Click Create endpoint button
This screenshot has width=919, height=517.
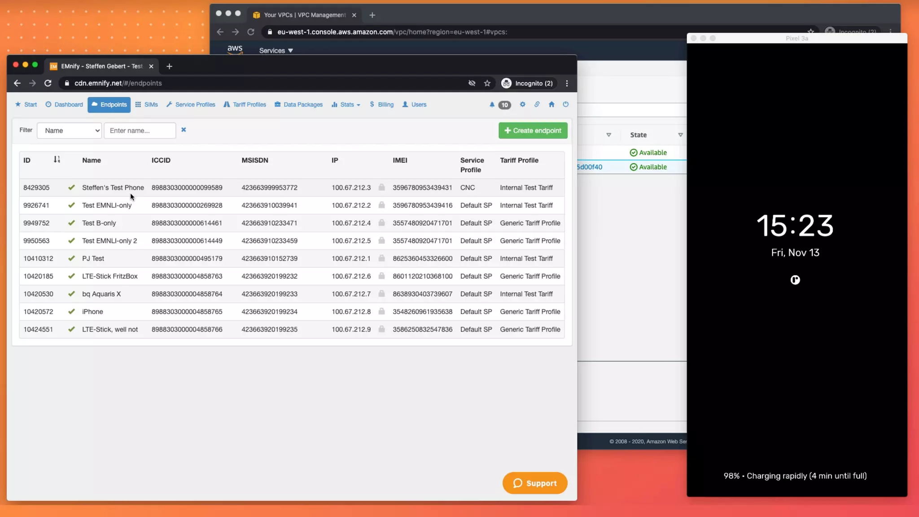[533, 131]
